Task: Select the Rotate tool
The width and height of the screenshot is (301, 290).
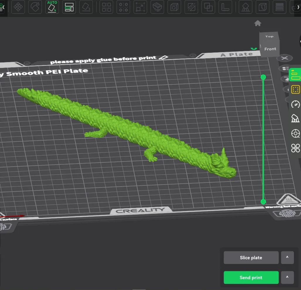Action: [35, 7]
